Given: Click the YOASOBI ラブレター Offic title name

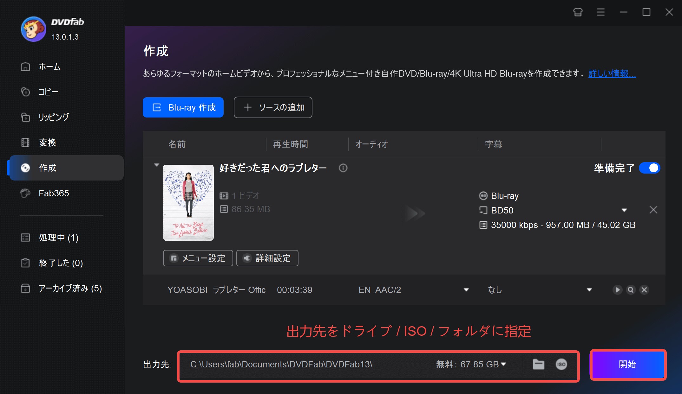Looking at the screenshot, I should 216,290.
